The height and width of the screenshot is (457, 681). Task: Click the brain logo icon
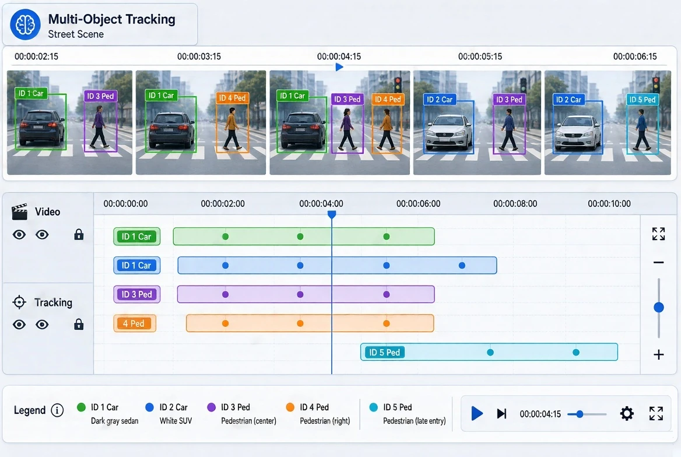(x=25, y=24)
